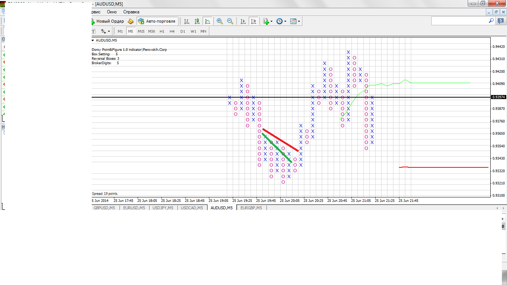Expand the periods clock dropdown arrow
507x285 pixels.
click(285, 21)
